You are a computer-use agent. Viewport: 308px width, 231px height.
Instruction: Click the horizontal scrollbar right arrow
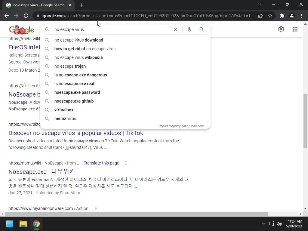(x=300, y=214)
